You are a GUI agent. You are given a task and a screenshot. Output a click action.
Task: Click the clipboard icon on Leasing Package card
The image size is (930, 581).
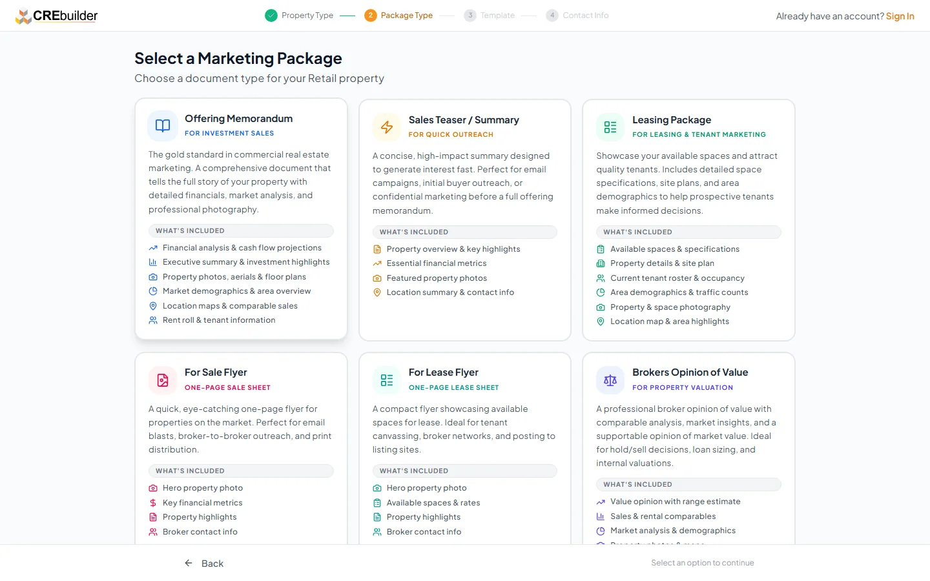point(610,127)
